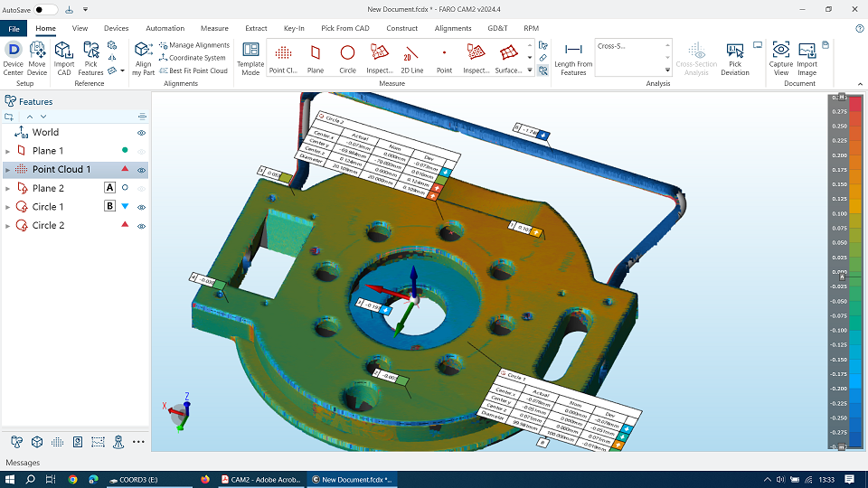868x488 pixels.
Task: Open Length From Features analysis
Action: click(573, 60)
